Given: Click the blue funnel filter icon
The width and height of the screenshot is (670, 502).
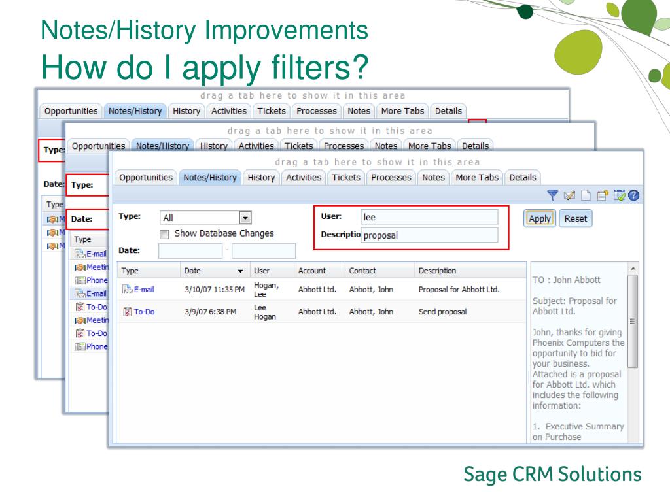Looking at the screenshot, I should 552,195.
